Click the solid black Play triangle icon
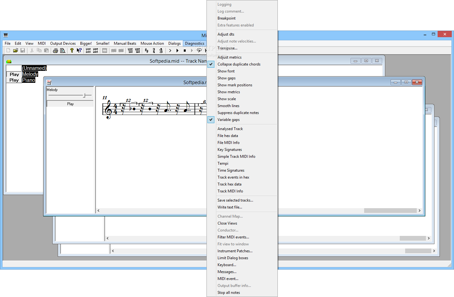The height and width of the screenshot is (297, 454). tap(178, 50)
